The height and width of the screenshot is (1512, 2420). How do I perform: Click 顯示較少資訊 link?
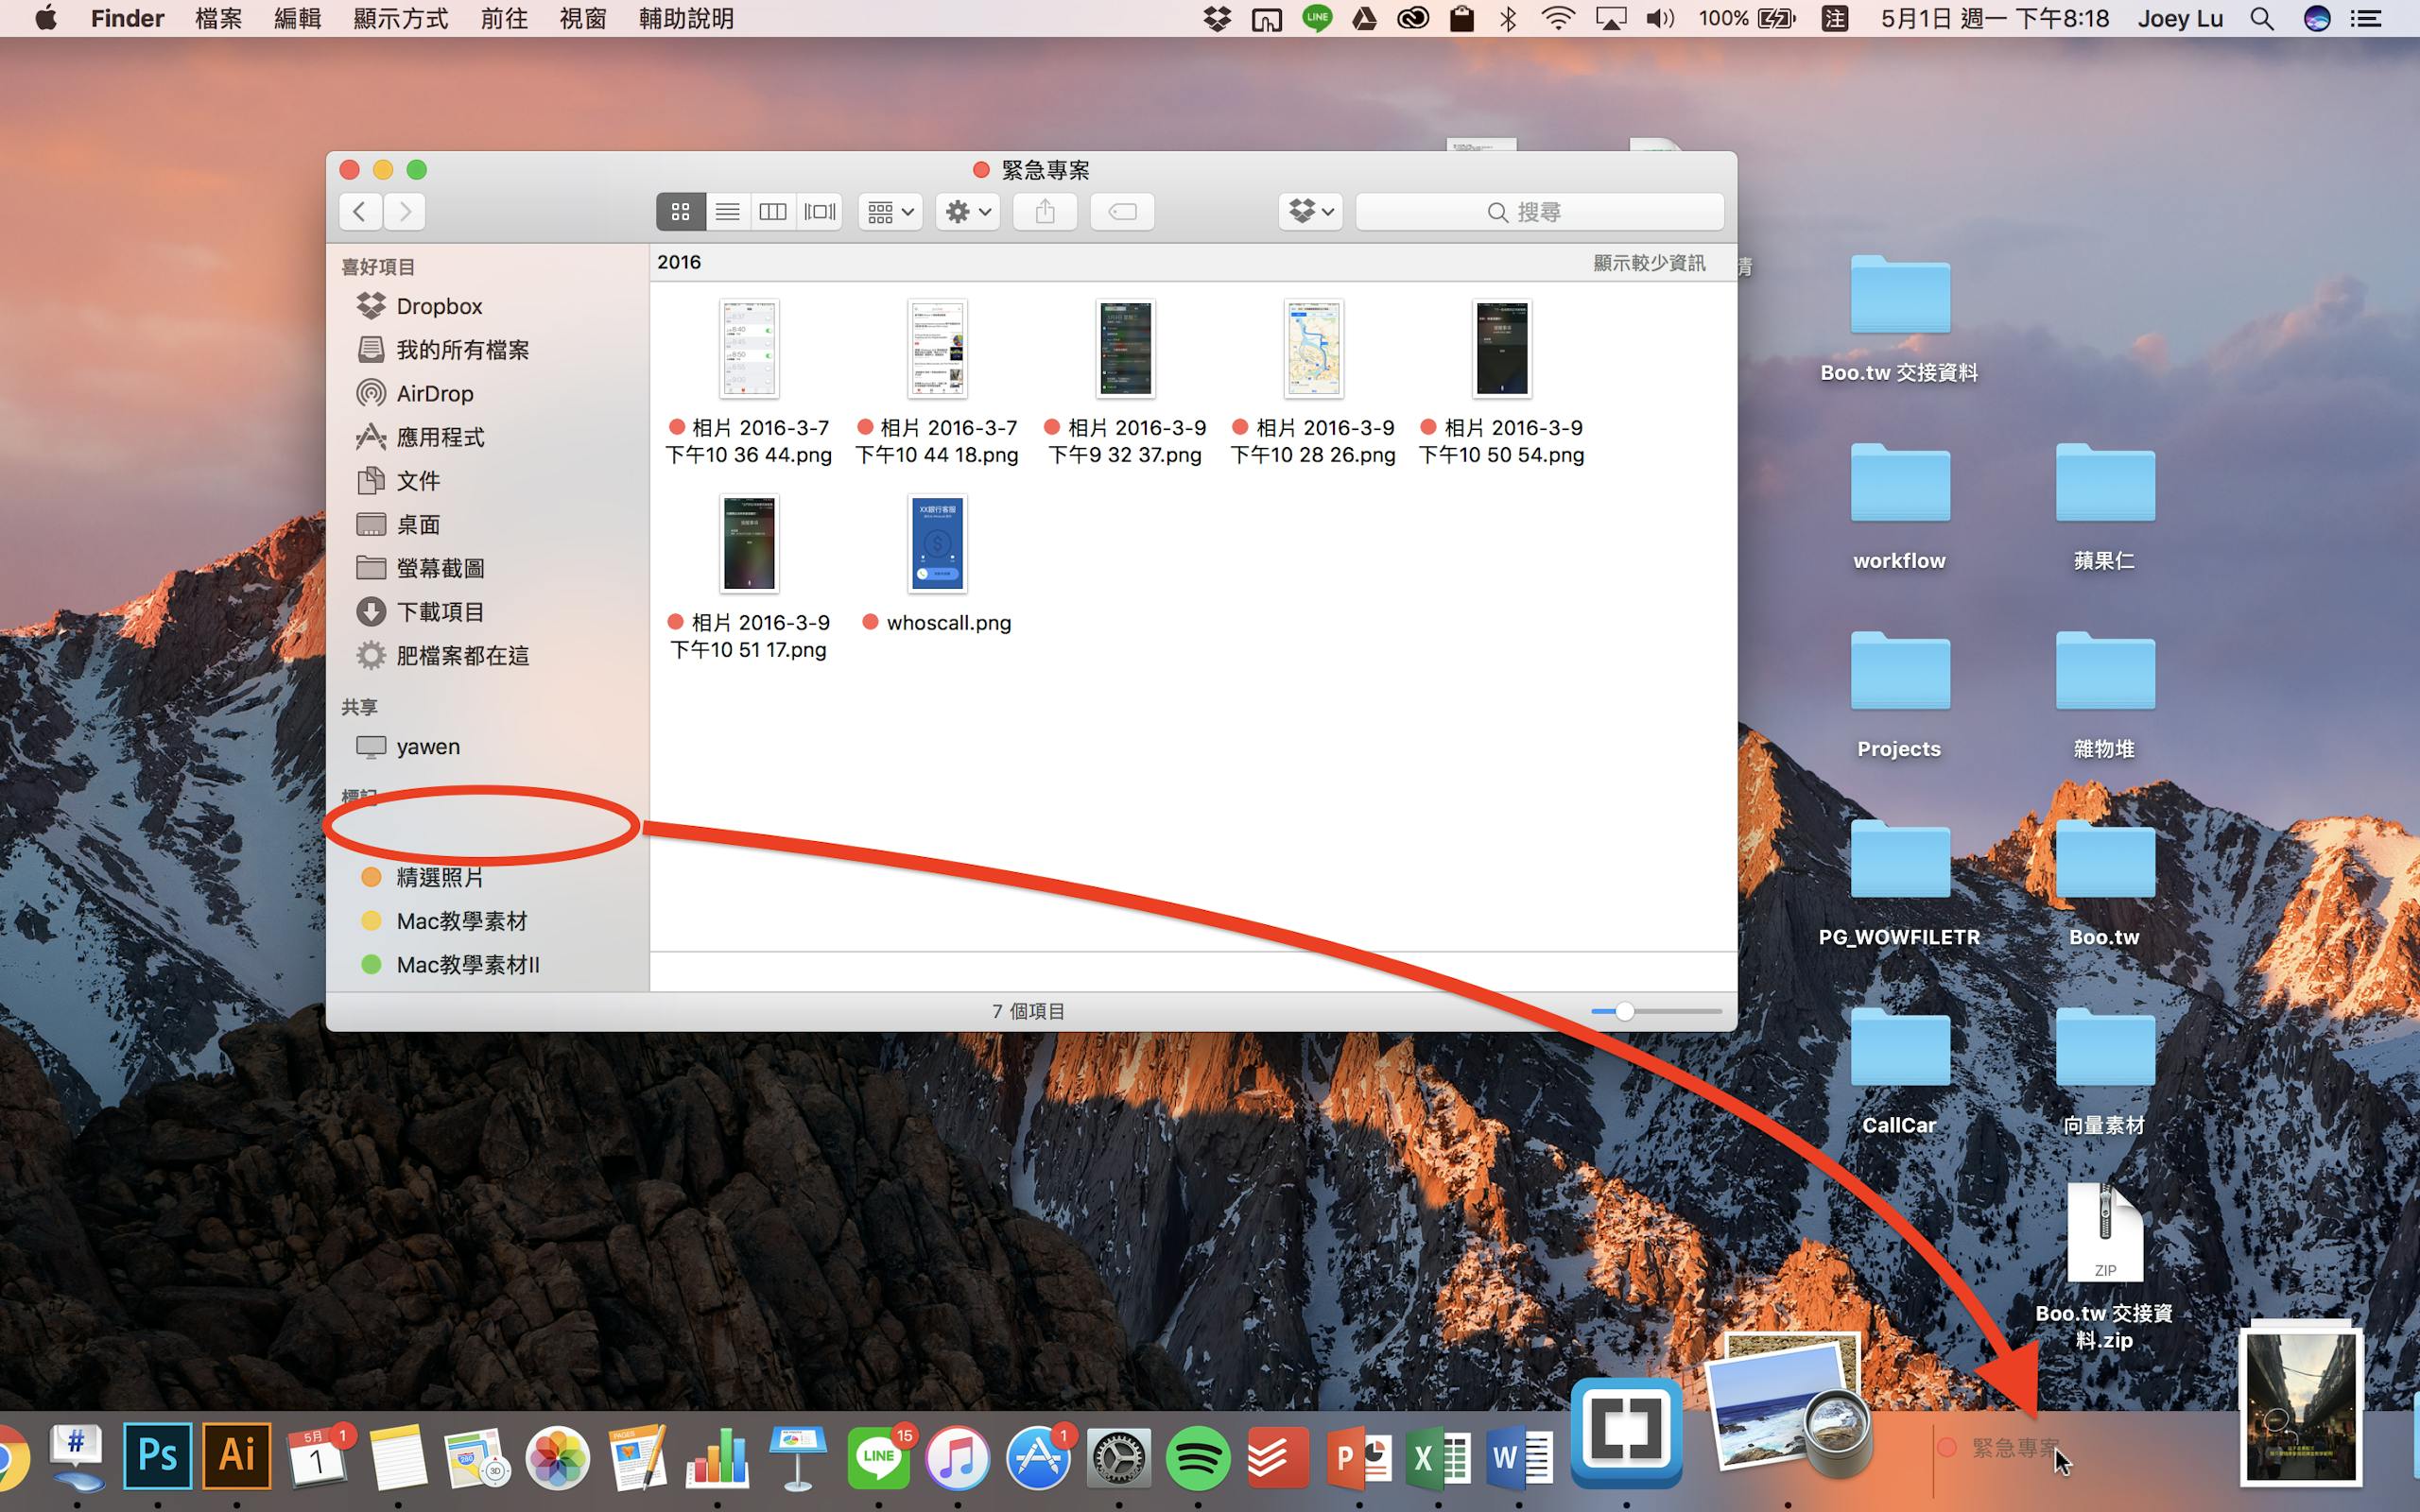pos(1649,263)
